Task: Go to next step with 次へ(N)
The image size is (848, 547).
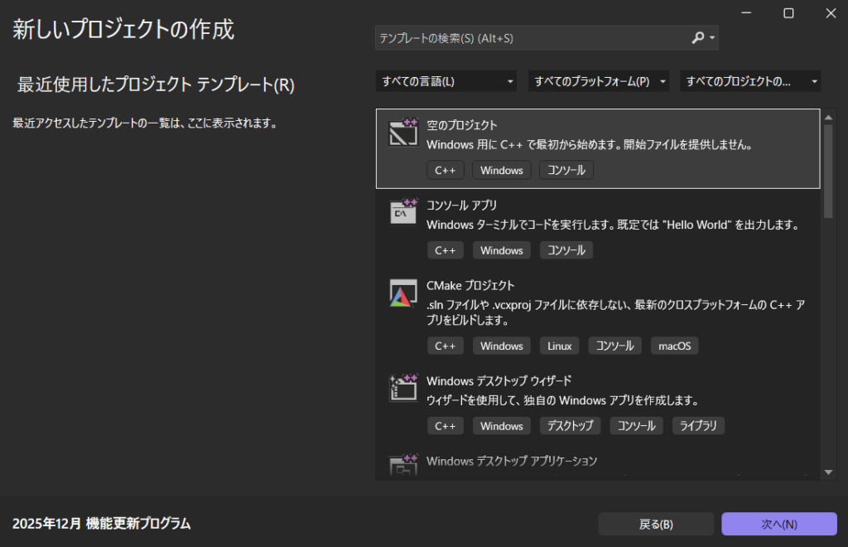Action: (779, 524)
